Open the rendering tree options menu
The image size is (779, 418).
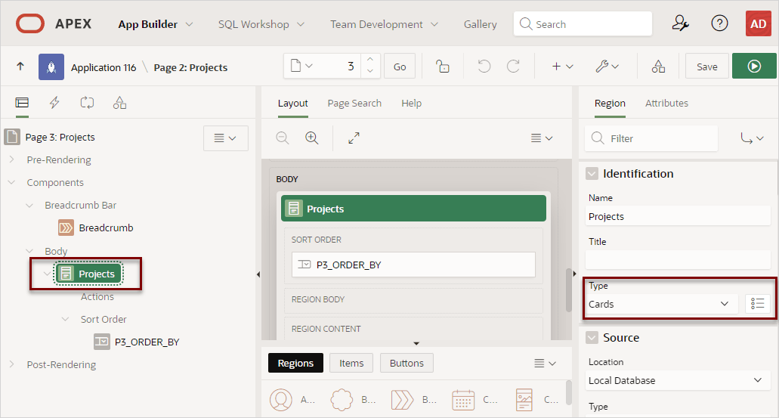coord(226,138)
